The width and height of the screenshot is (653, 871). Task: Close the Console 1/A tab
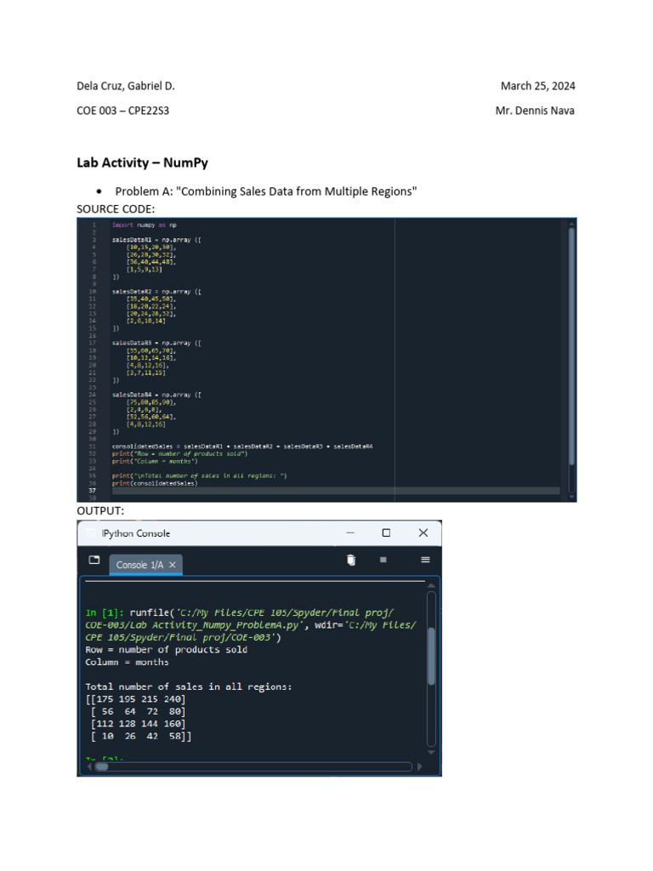click(x=173, y=565)
